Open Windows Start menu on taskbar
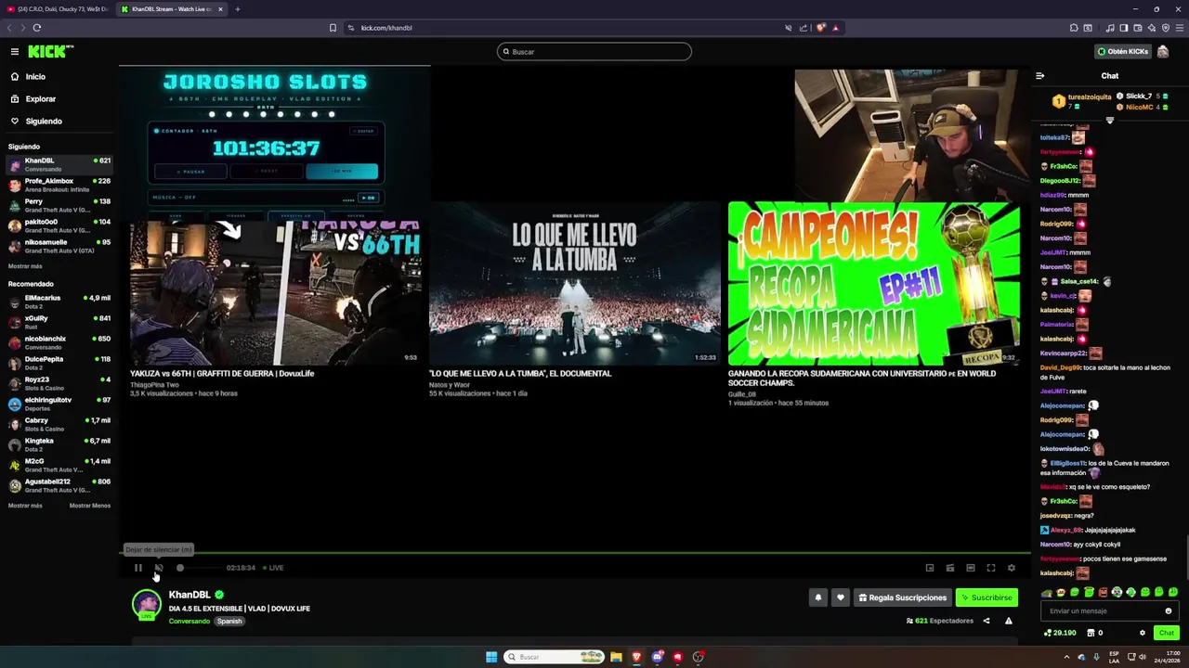 [x=491, y=657]
